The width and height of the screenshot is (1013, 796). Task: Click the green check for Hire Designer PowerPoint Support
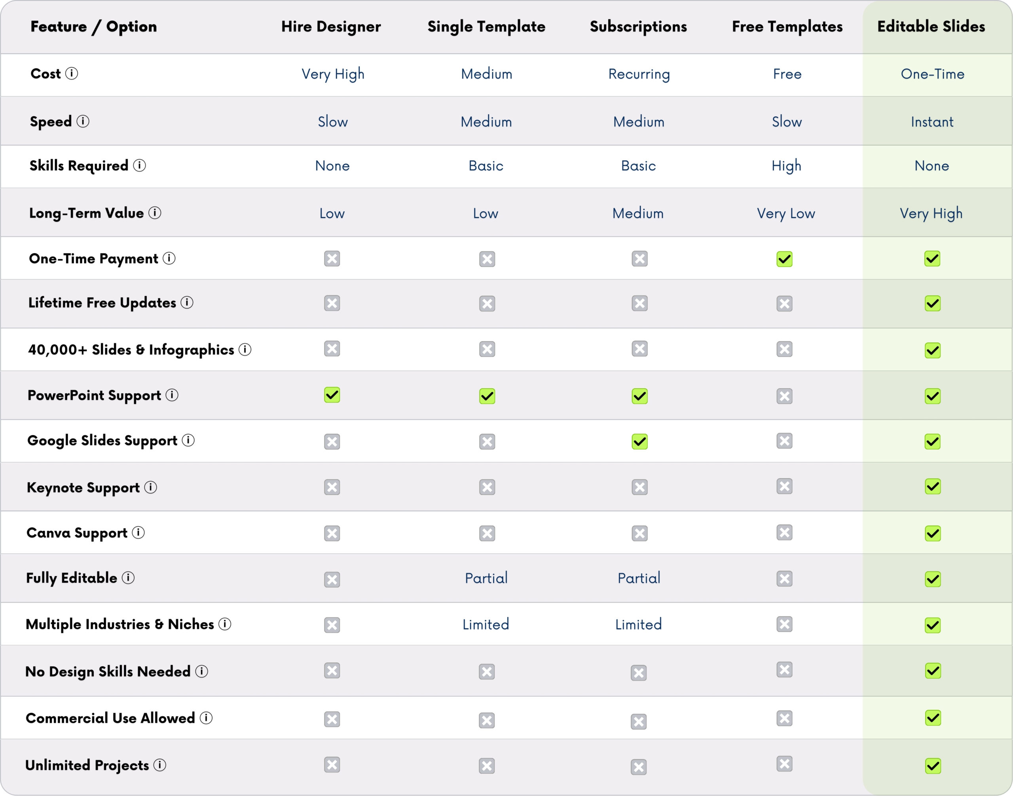[x=332, y=395]
